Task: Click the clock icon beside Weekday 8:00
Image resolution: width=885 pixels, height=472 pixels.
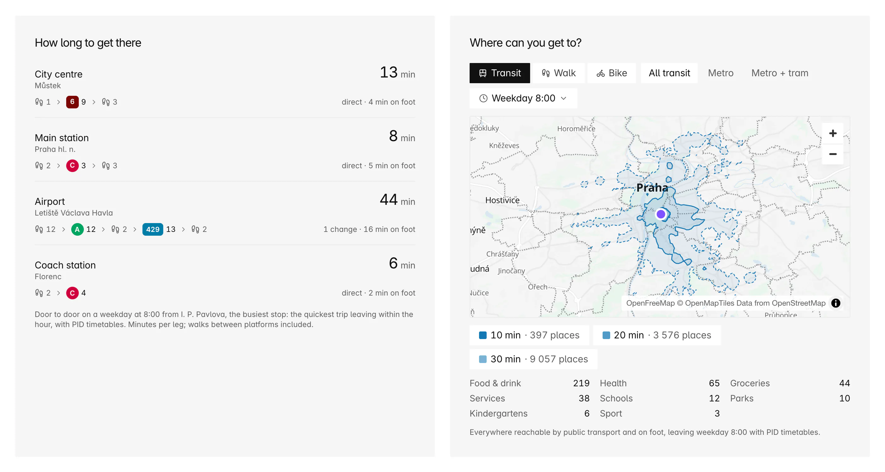Action: tap(483, 98)
